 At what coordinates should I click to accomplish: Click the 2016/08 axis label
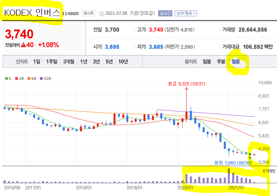[x=12, y=188]
